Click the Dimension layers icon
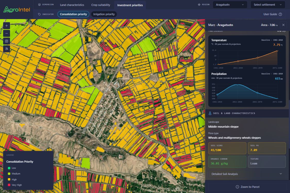290x193 pixels. (39, 5)
